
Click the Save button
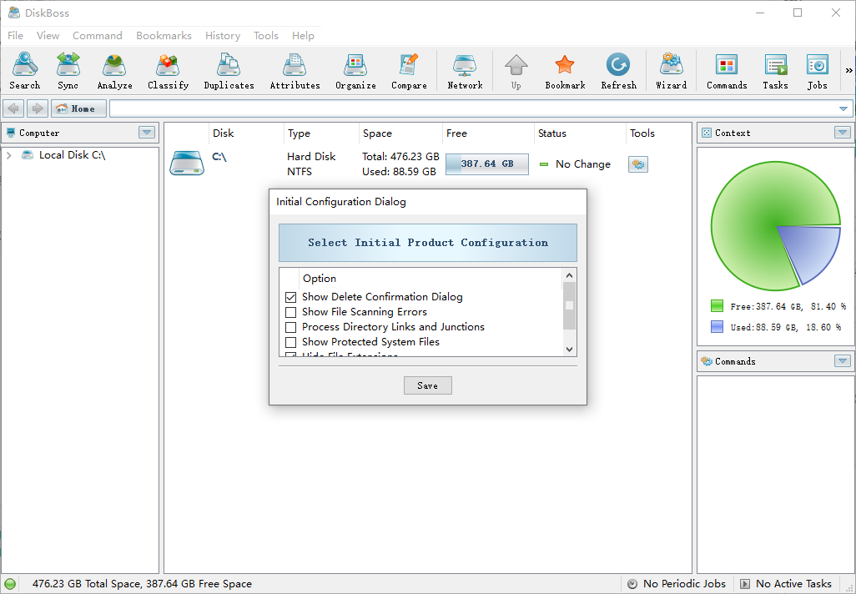tap(427, 385)
